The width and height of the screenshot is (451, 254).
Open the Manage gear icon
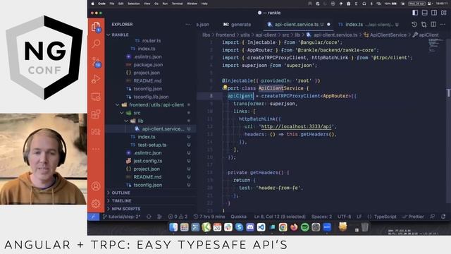coord(96,204)
